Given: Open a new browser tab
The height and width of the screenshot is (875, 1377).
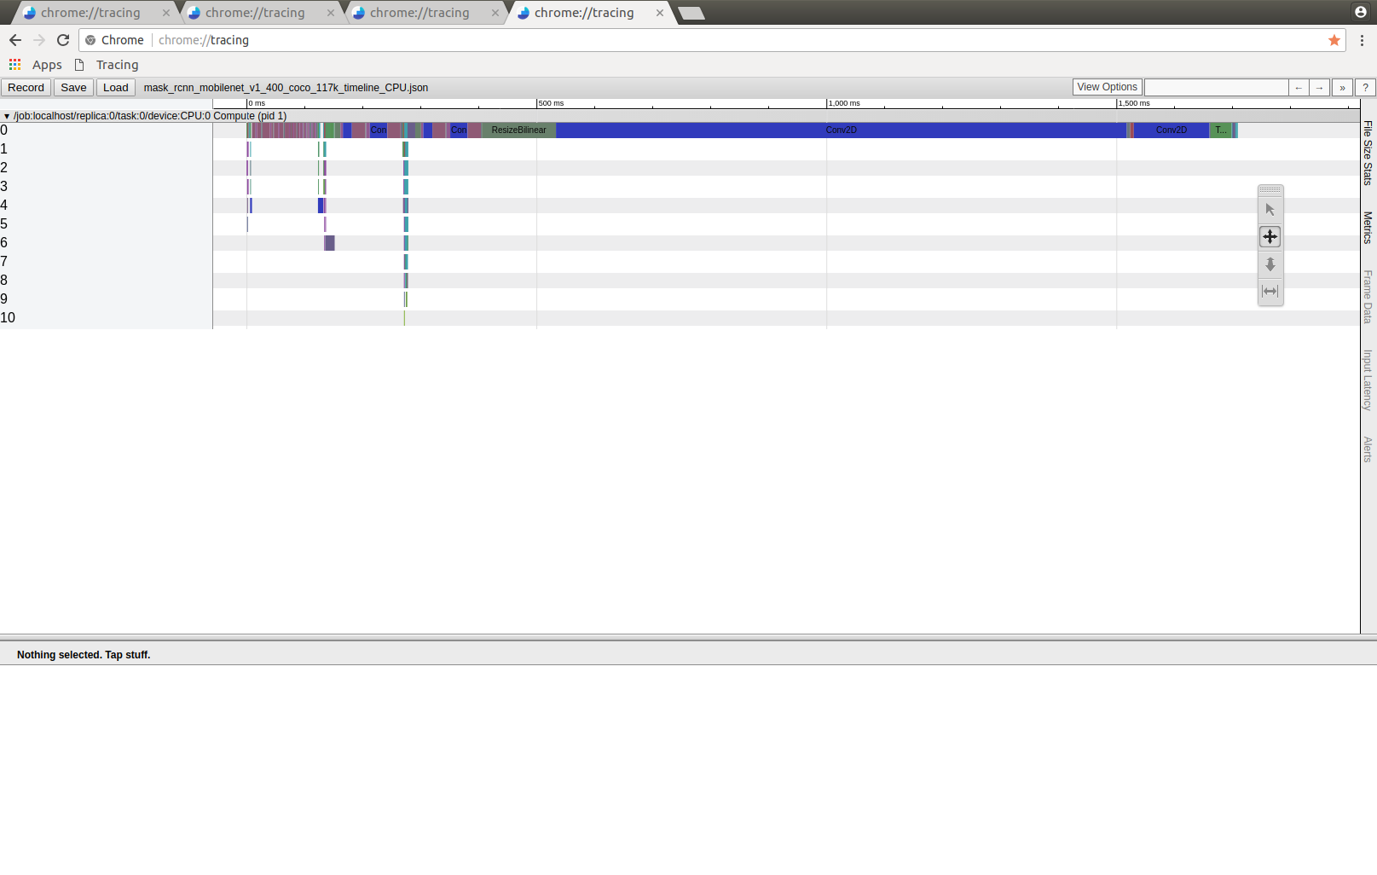Looking at the screenshot, I should [x=691, y=13].
